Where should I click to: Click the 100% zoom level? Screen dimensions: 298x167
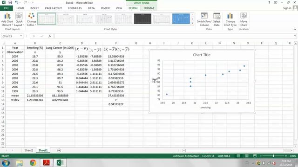(x=293, y=156)
